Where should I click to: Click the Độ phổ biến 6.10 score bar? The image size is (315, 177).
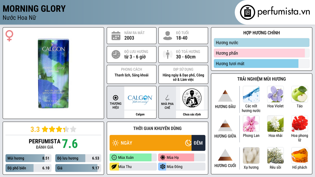coord(28,168)
